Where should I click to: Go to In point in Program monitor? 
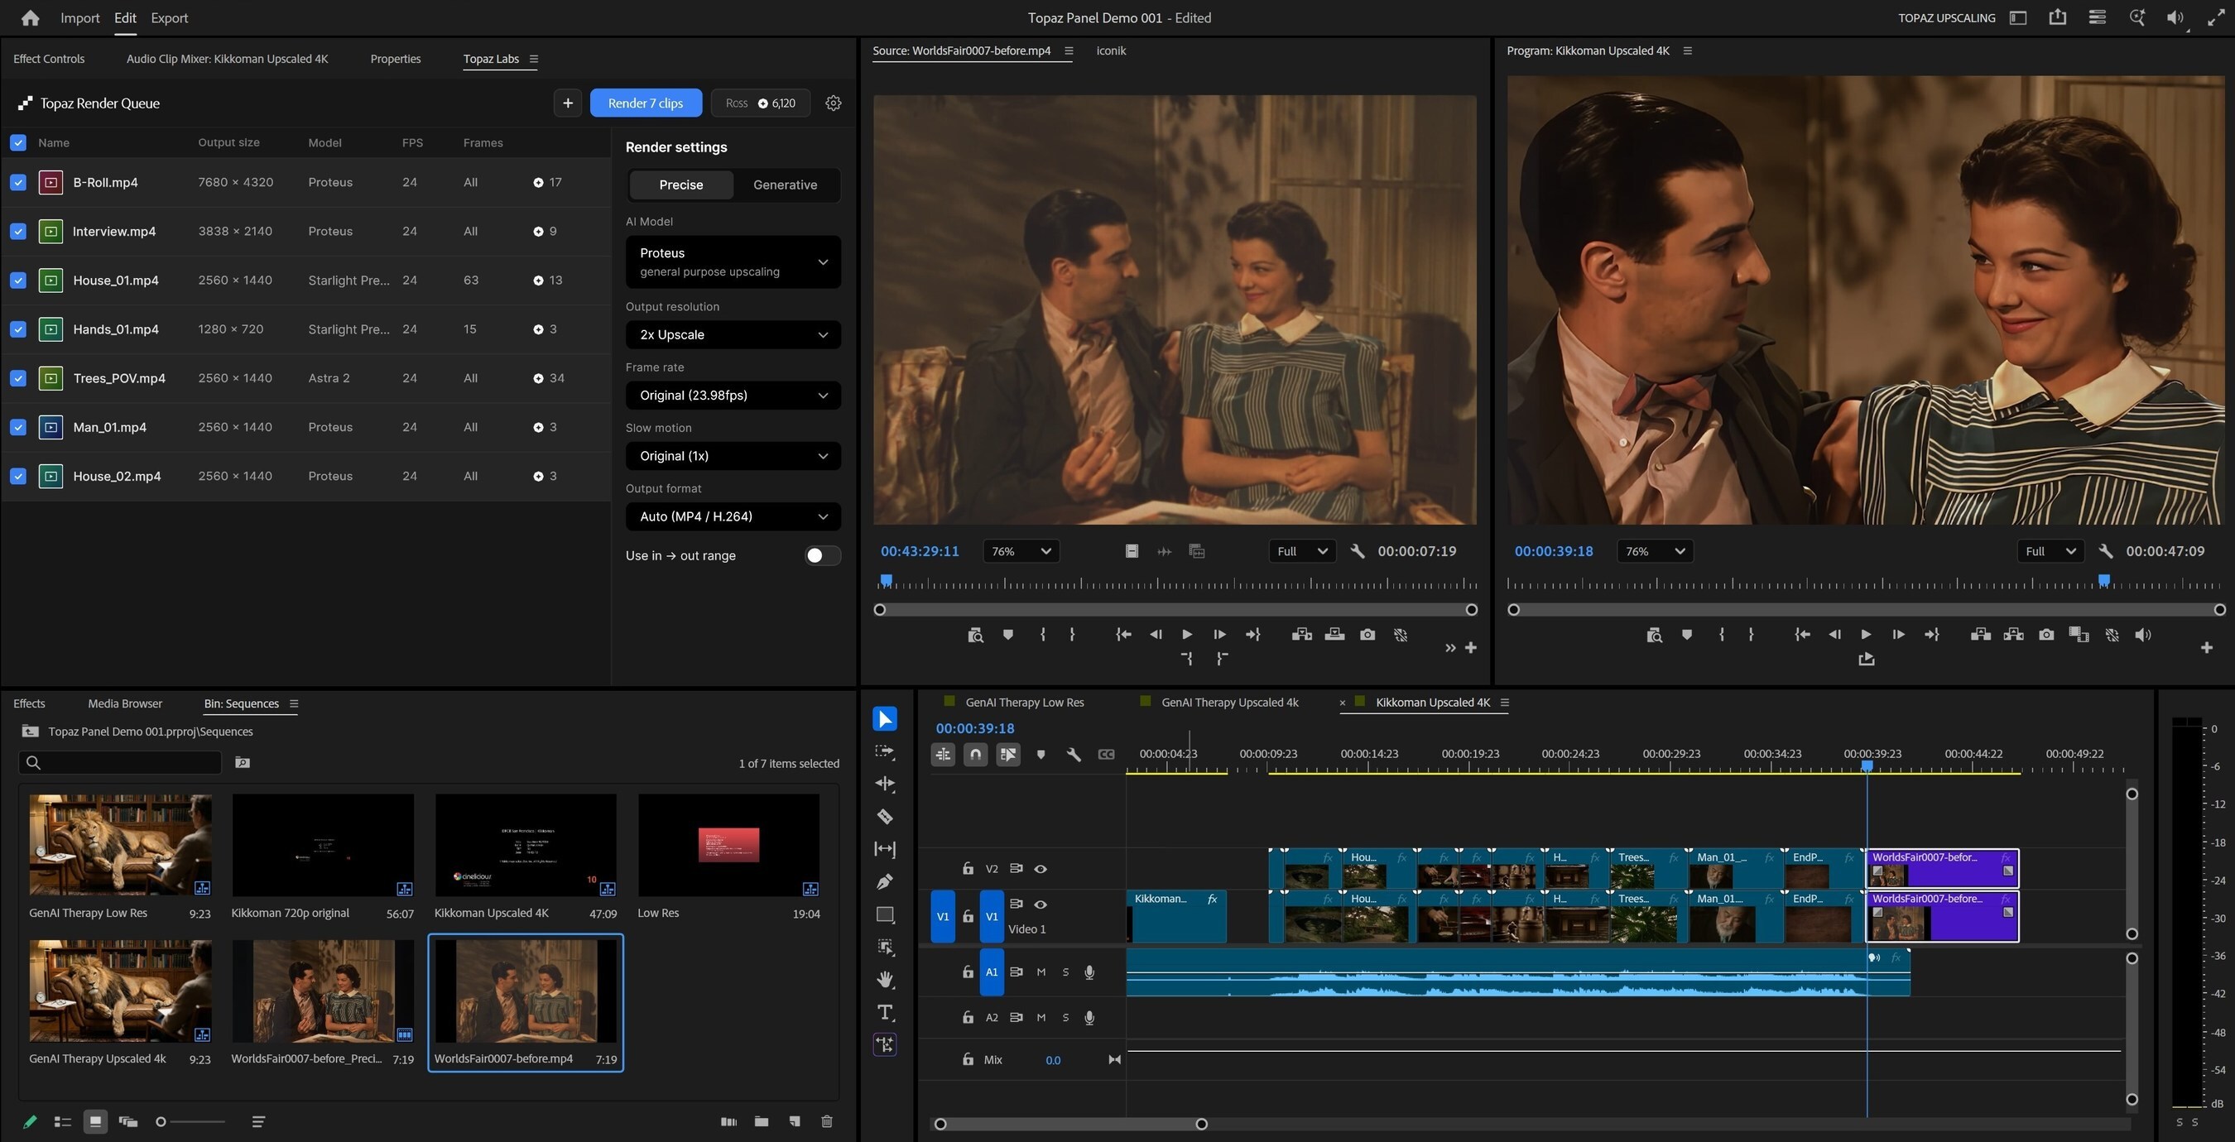1801,635
